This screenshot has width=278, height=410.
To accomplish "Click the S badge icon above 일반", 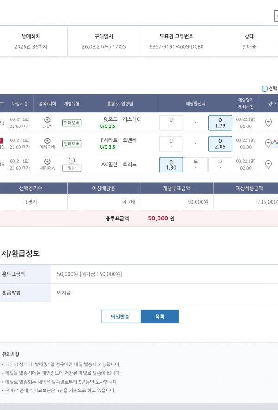I will coord(71,161).
